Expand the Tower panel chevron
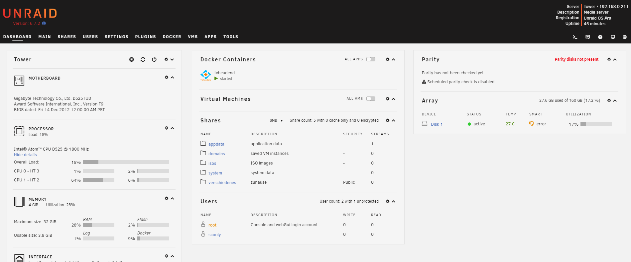 point(172,60)
